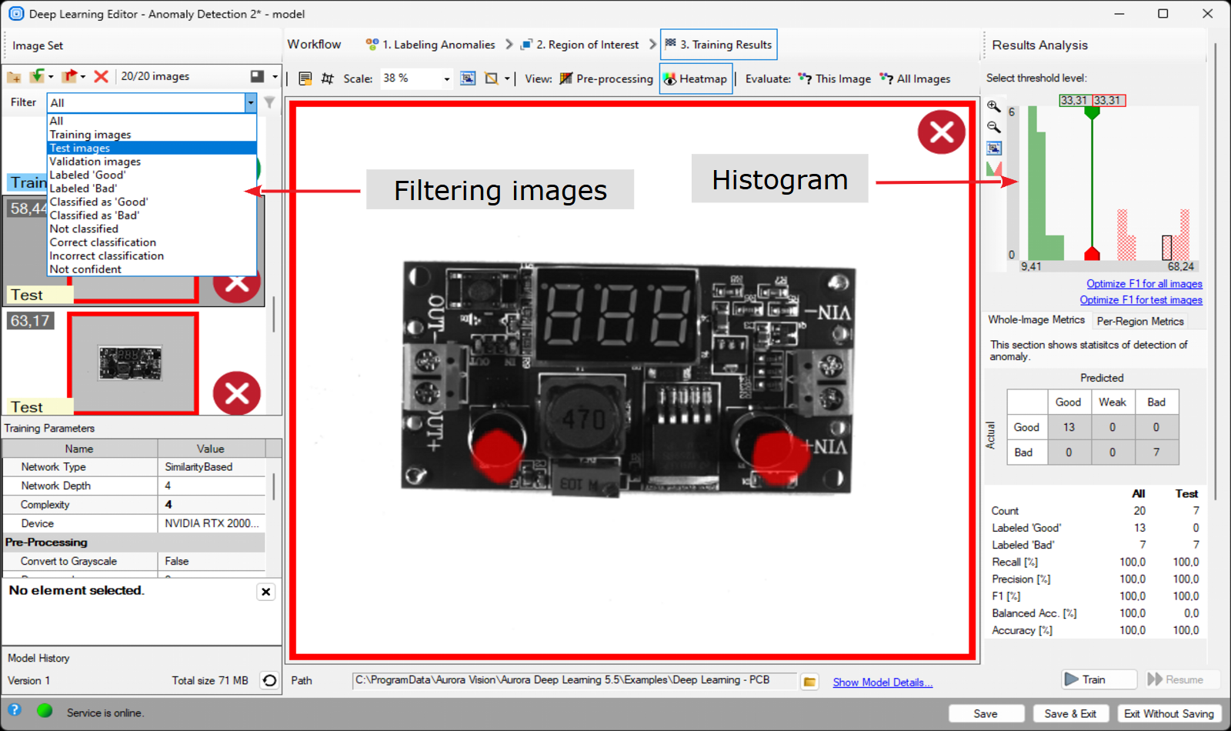The height and width of the screenshot is (731, 1231).
Task: Toggle the filter funnel icon
Action: tap(269, 102)
